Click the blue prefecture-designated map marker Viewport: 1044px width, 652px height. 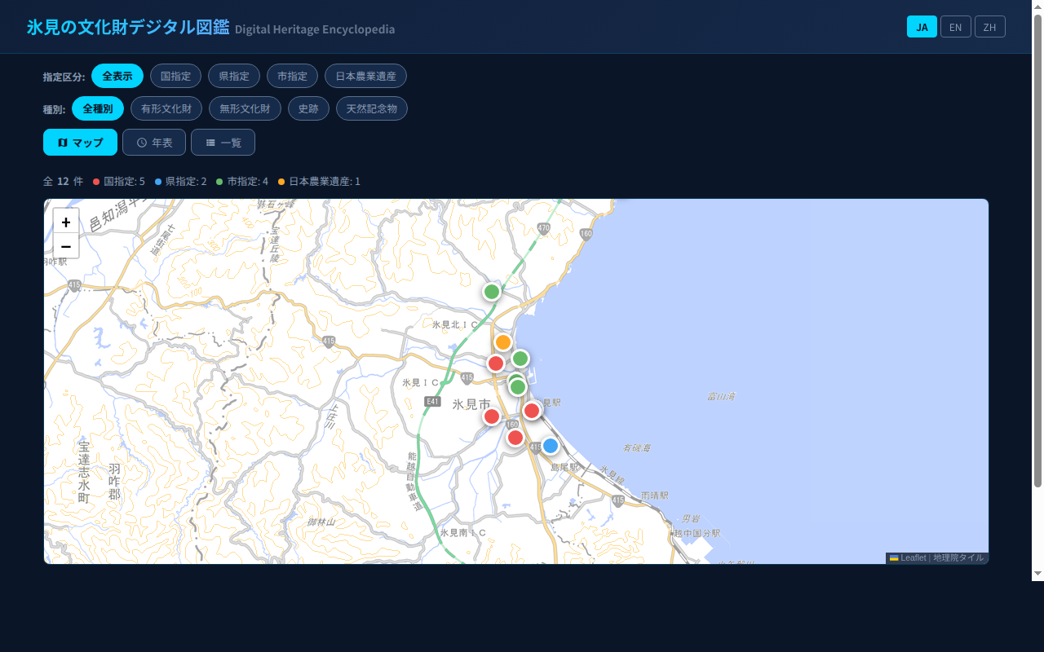551,446
